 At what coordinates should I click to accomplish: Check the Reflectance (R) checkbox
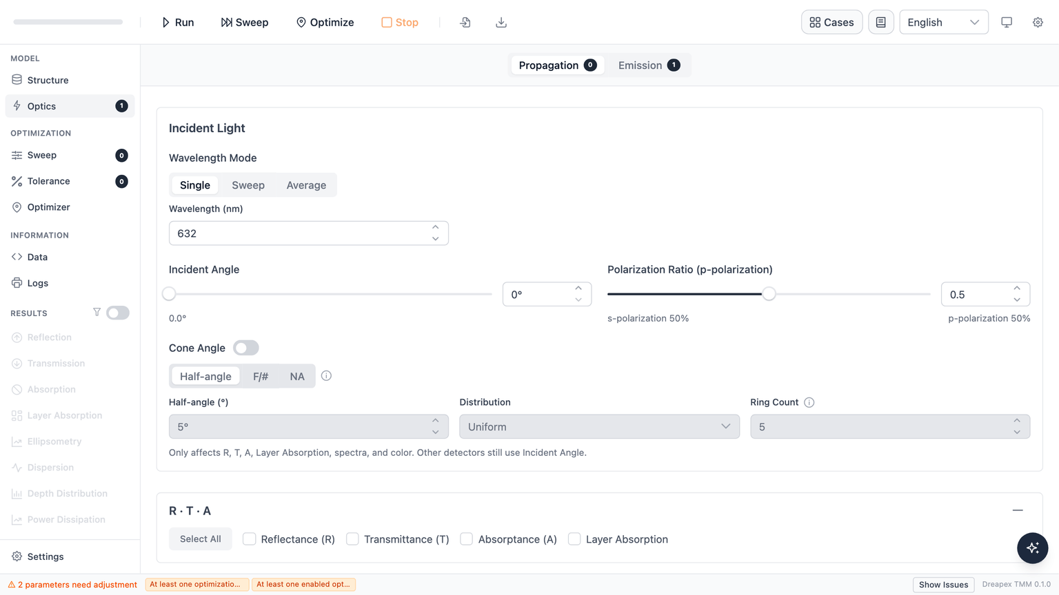(250, 539)
